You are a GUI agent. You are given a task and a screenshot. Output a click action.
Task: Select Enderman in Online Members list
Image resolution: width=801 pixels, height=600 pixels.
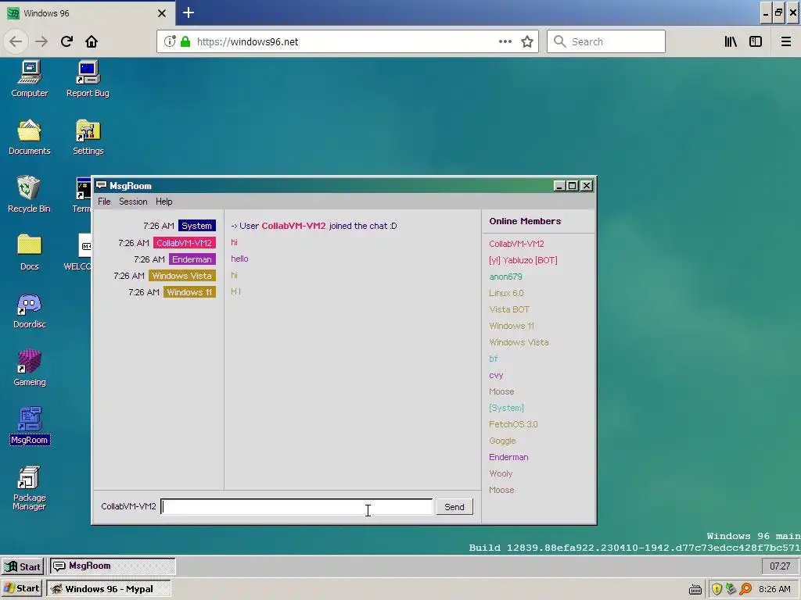[x=508, y=457]
